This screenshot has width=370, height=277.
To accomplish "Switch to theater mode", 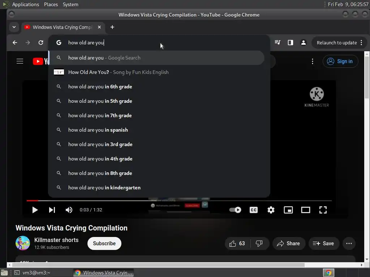I will pos(306,210).
